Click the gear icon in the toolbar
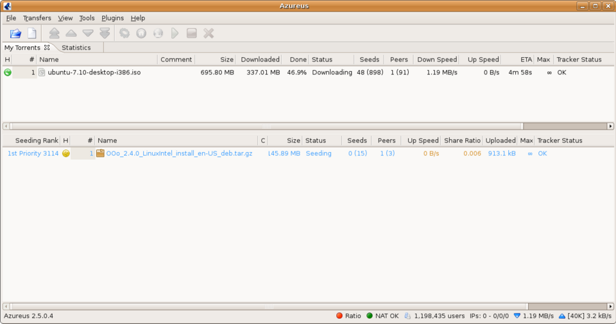616x324 pixels. [124, 33]
